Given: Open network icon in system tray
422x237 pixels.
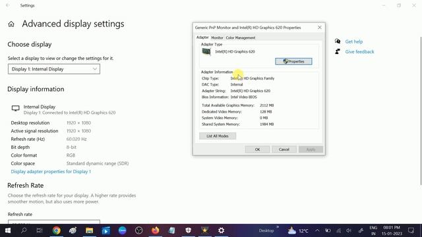Looking at the screenshot, I should (338, 230).
